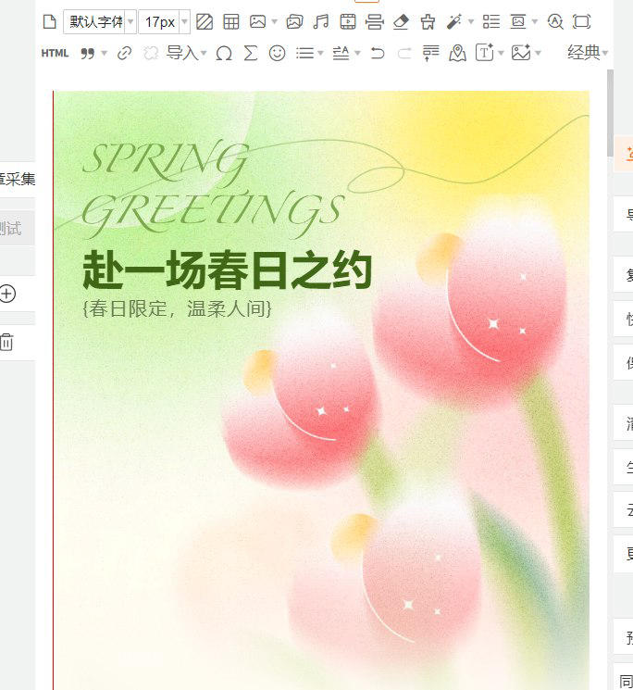Click the blockquote quotation mark icon
The height and width of the screenshot is (690, 633).
88,54
